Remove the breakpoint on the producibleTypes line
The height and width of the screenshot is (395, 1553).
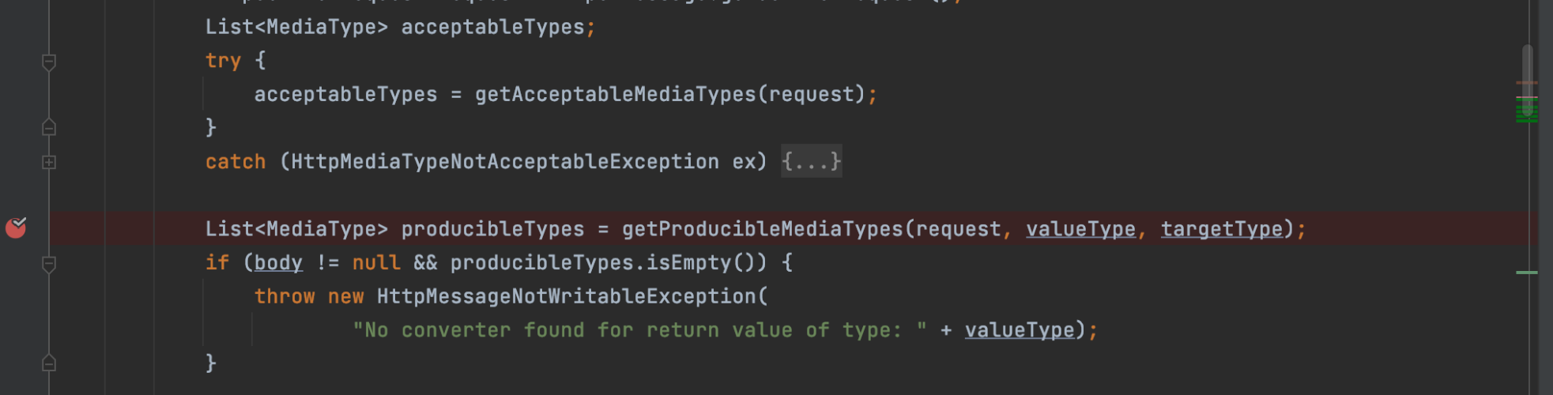click(x=16, y=228)
